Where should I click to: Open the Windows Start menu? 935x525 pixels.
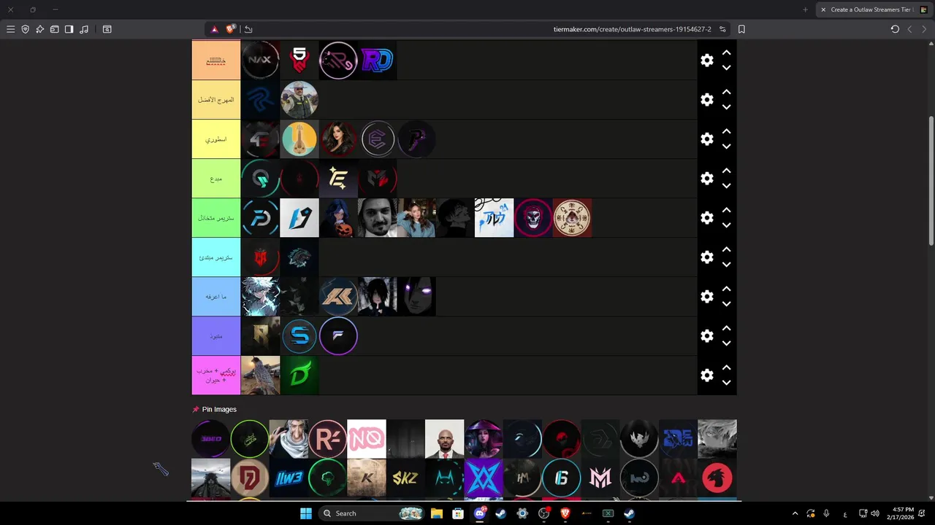click(305, 513)
